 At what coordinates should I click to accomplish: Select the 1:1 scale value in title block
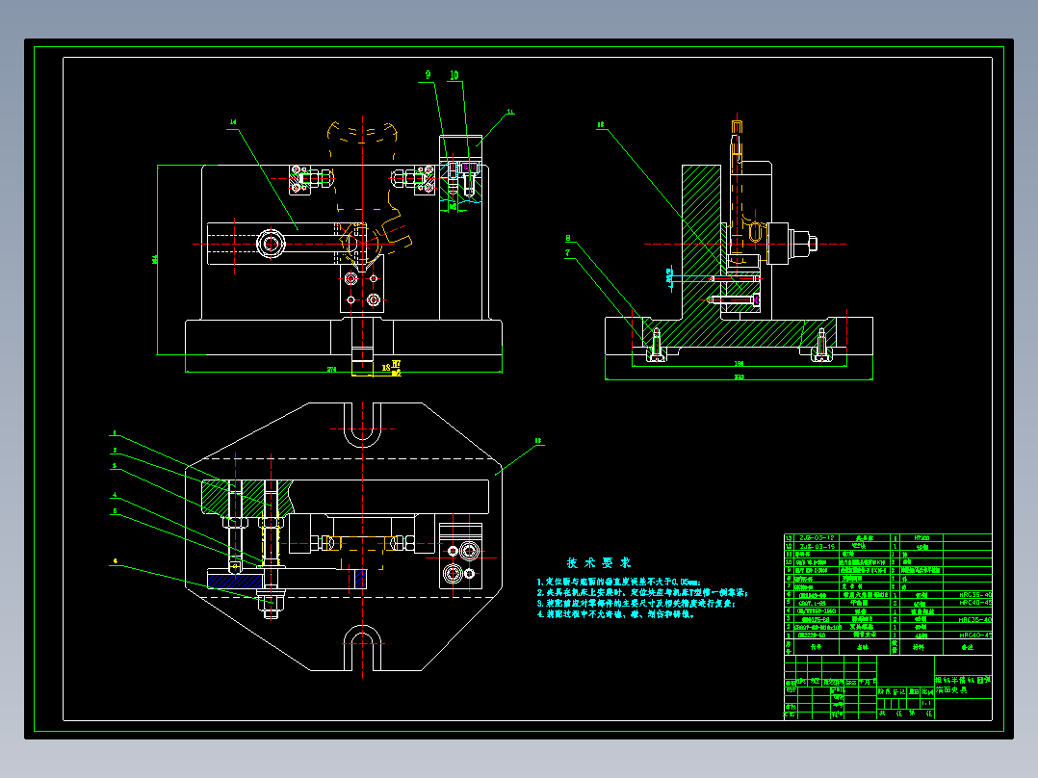(x=926, y=703)
